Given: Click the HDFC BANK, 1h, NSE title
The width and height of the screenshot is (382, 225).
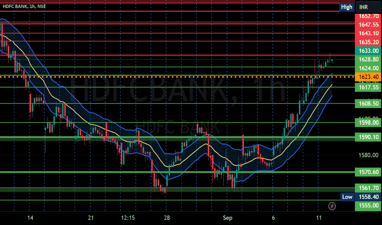Looking at the screenshot, I should click(x=24, y=6).
